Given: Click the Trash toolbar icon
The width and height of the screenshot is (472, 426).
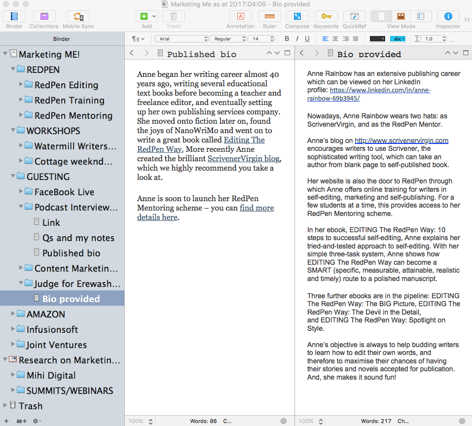Looking at the screenshot, I should coord(174,17).
